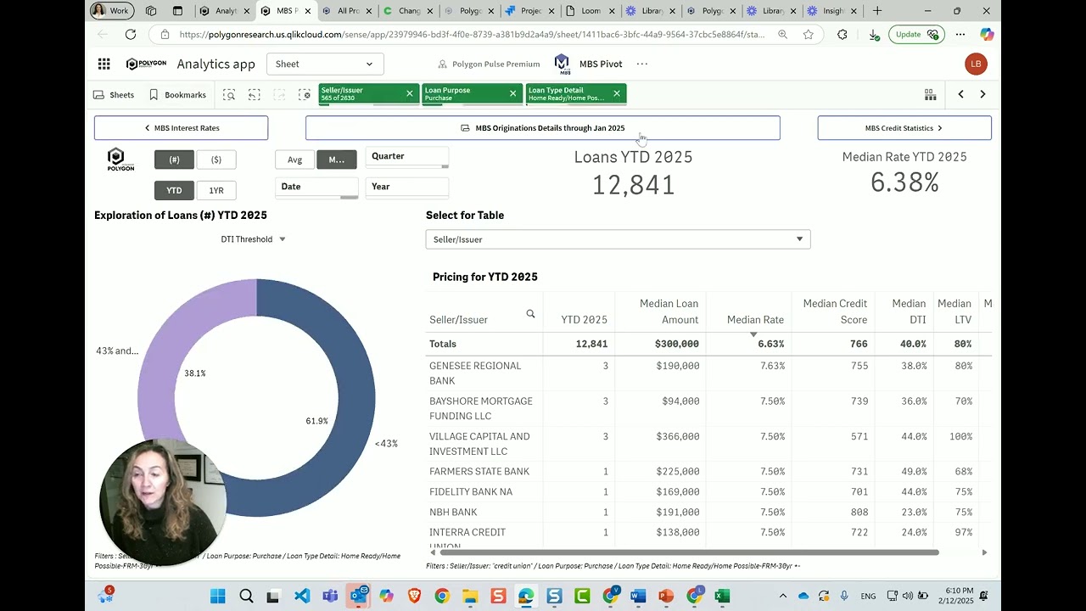Screen dimensions: 1086x611
Task: Open the selections grid view icon
Action: coord(931,94)
